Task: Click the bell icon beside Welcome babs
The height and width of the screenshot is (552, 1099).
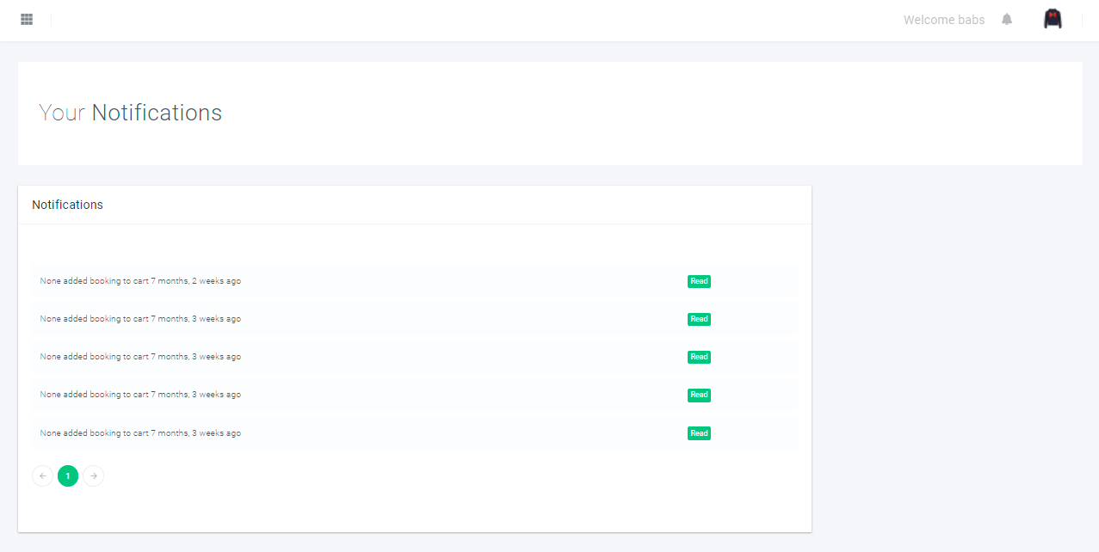Action: [x=1006, y=19]
